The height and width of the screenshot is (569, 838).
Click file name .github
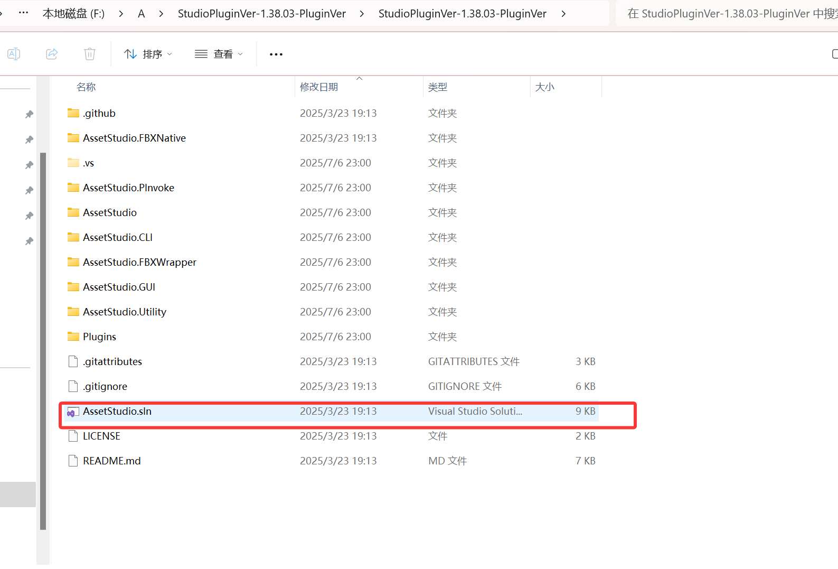tap(99, 113)
